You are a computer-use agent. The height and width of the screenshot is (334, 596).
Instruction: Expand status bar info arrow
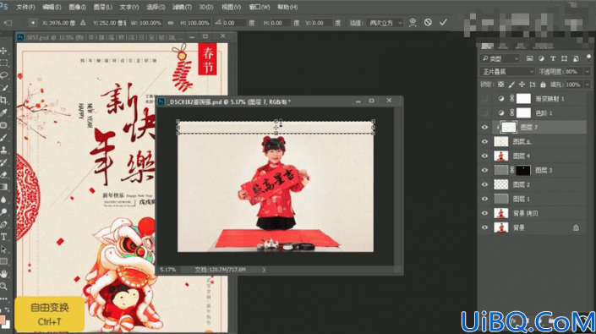coord(264,270)
